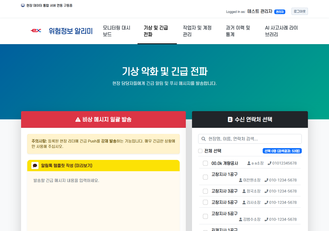The width and height of the screenshot is (329, 231).
Task: Tick the checkbox for 리사소장 row
Action: pyautogui.click(x=205, y=202)
